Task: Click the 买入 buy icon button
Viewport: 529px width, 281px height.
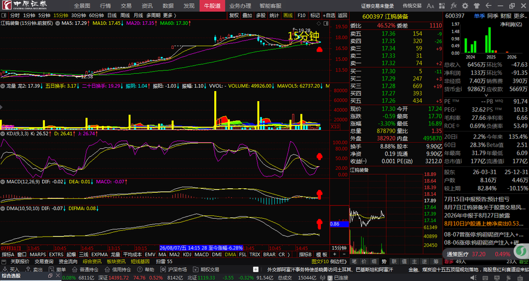Action: [x=11, y=270]
